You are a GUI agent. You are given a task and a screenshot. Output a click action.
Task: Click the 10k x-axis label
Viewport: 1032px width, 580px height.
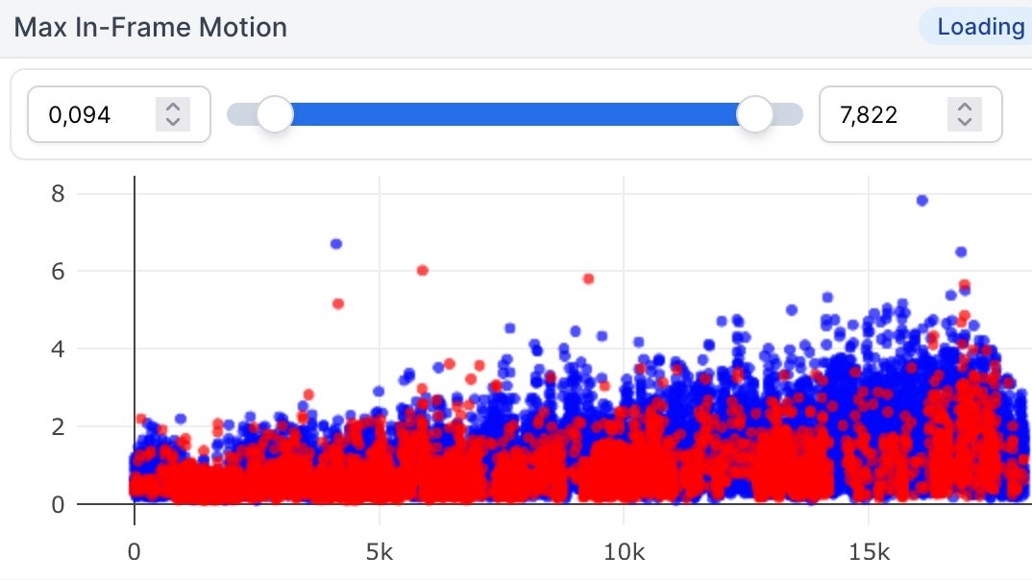pyautogui.click(x=624, y=552)
